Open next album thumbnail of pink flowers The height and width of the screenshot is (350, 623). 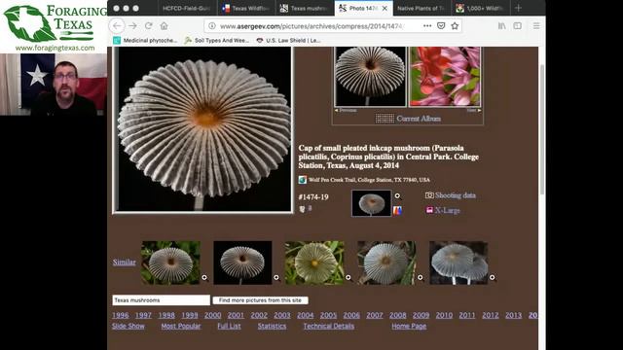[445, 77]
